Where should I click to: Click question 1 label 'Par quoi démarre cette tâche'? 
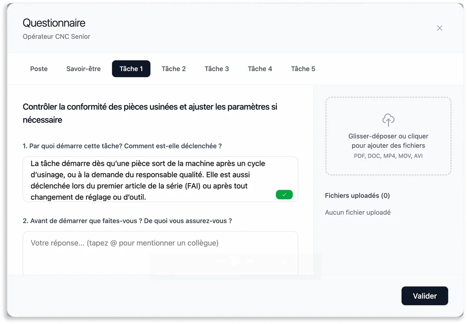122,146
